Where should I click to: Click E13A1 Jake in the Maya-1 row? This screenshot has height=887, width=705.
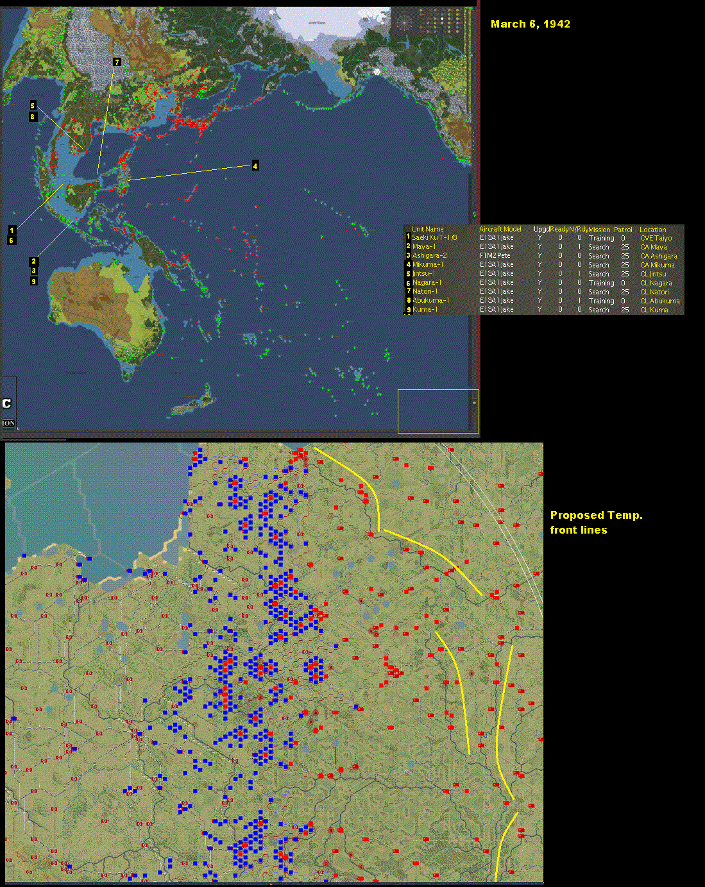(497, 246)
